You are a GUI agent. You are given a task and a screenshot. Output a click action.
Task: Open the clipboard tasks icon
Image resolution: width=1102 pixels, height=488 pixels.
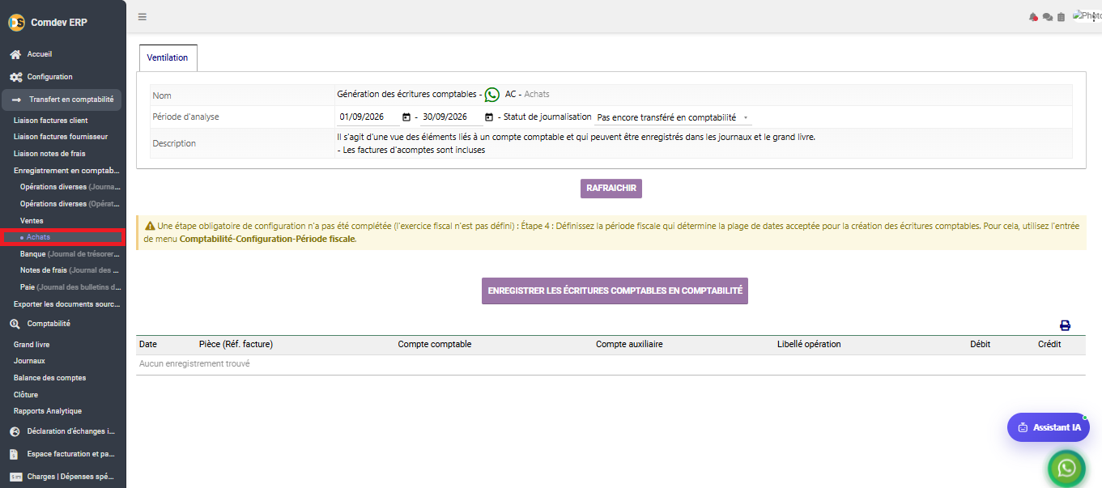click(x=1062, y=17)
